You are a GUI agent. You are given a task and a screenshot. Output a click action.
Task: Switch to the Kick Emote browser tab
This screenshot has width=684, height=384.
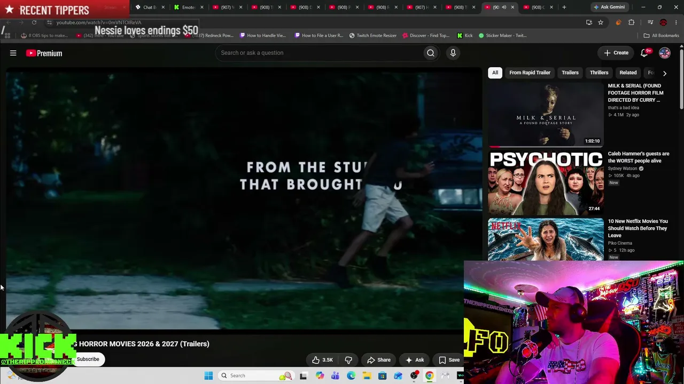coord(188,7)
